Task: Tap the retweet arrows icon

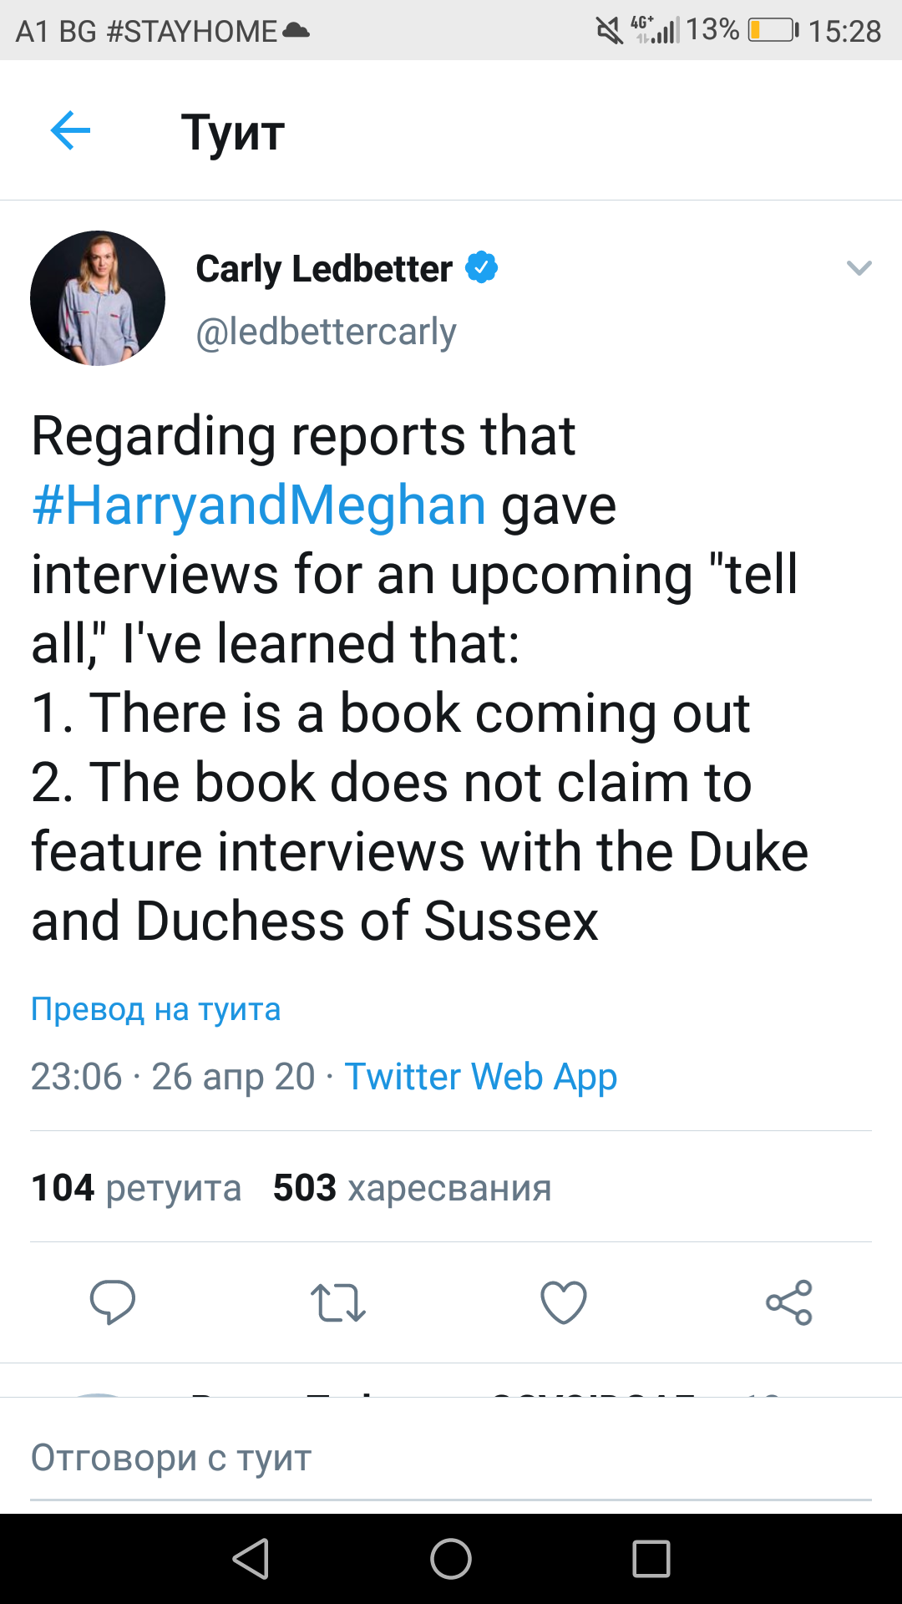Action: [x=338, y=1302]
